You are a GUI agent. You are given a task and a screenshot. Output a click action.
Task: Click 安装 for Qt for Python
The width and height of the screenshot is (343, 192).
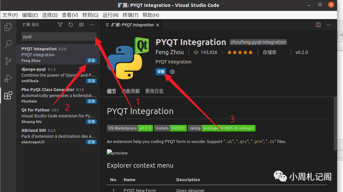point(91,122)
